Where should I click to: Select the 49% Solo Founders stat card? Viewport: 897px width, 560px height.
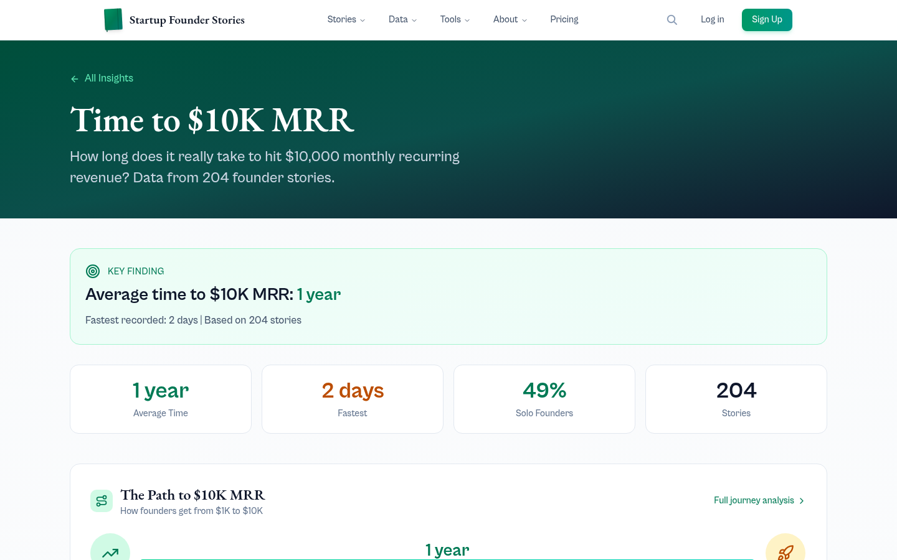[x=544, y=398]
